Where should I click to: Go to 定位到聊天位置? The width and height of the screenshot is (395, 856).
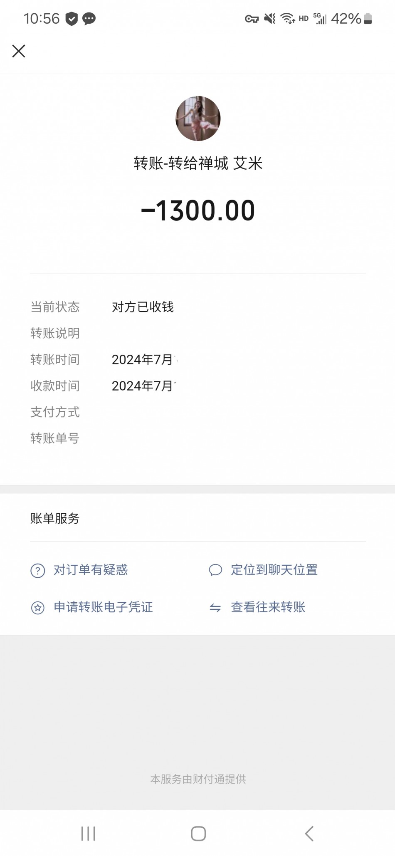pos(274,570)
